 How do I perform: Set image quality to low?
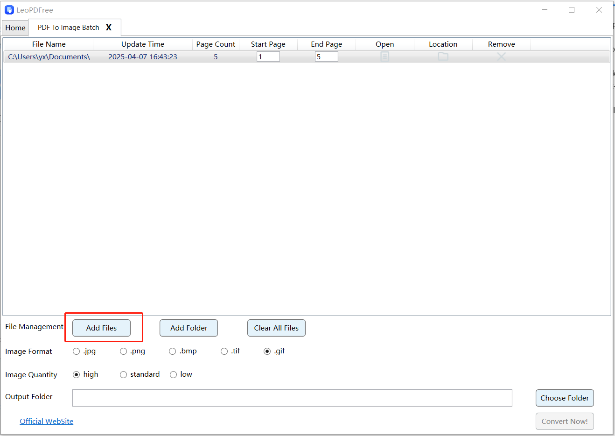click(174, 375)
